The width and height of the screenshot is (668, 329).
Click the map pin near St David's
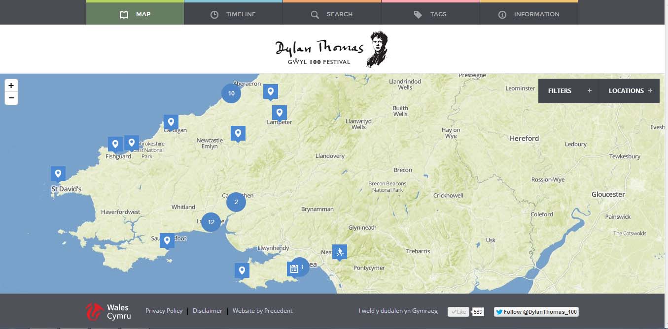[x=58, y=174]
